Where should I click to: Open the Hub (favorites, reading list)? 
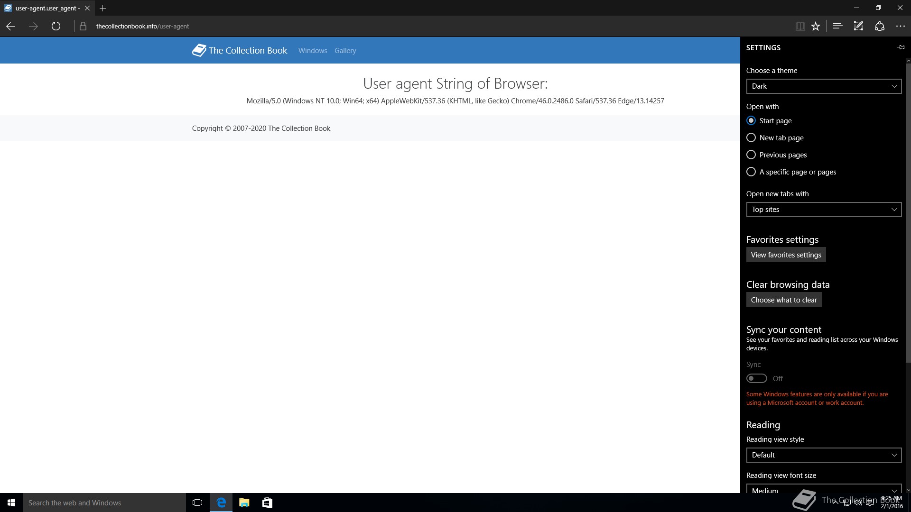click(x=837, y=27)
